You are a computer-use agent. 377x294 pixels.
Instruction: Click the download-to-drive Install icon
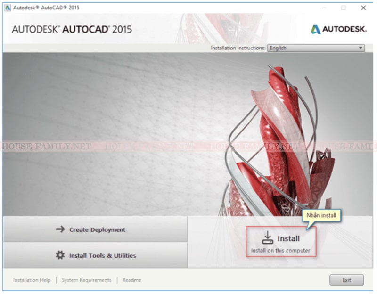[x=267, y=238]
